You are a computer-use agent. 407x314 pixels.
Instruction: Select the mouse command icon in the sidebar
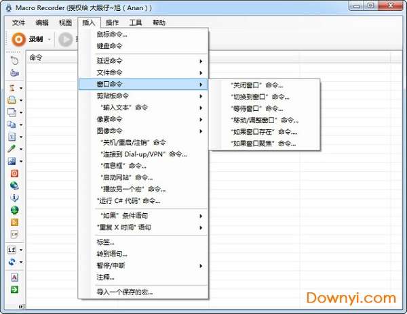pos(14,61)
